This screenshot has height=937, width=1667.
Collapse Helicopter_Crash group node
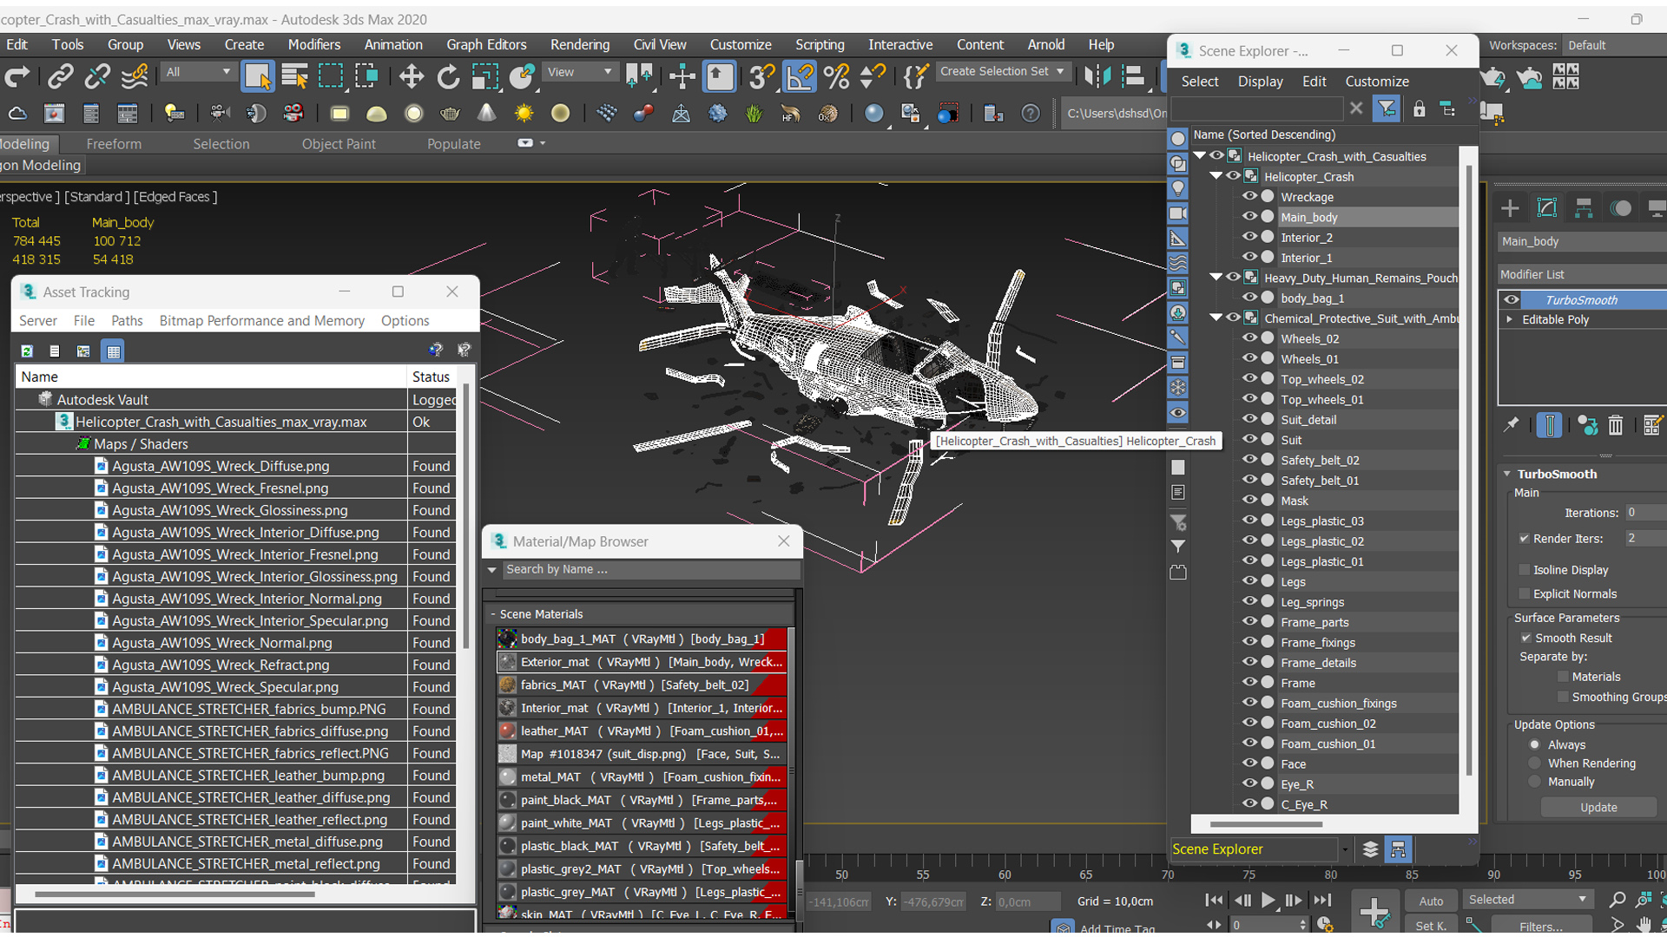[x=1216, y=176]
